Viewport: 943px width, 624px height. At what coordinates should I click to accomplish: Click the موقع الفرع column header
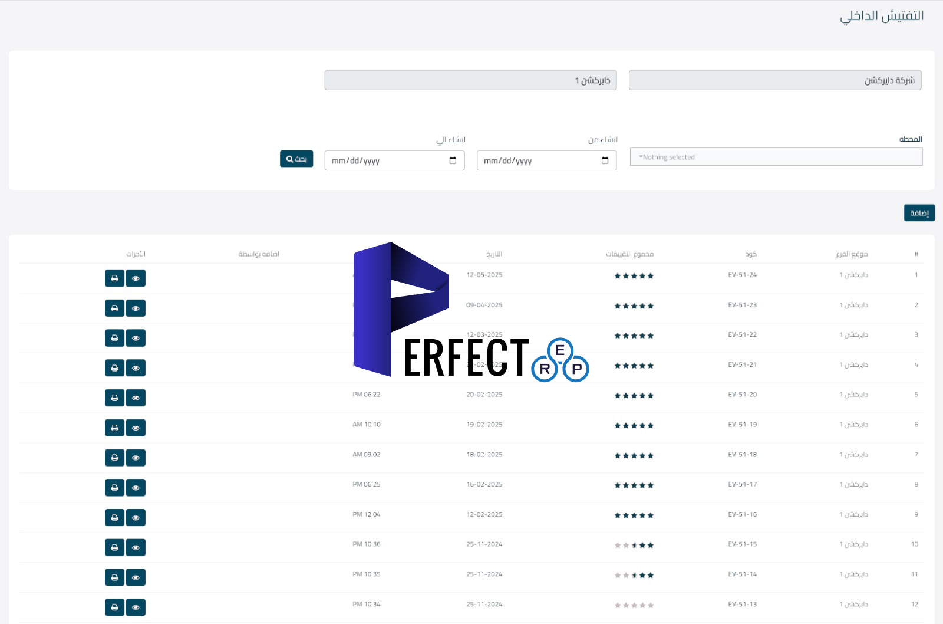pos(852,254)
